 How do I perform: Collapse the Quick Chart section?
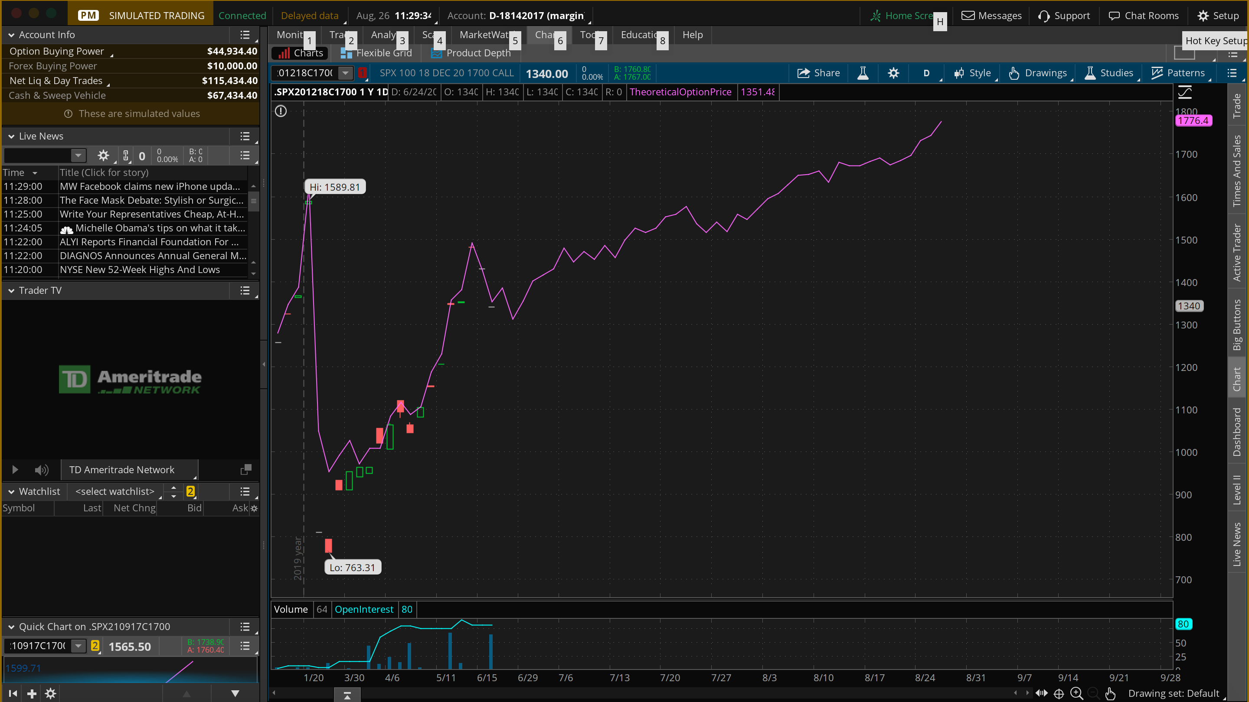11,627
